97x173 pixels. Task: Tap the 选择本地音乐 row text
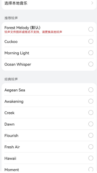point(16,3)
